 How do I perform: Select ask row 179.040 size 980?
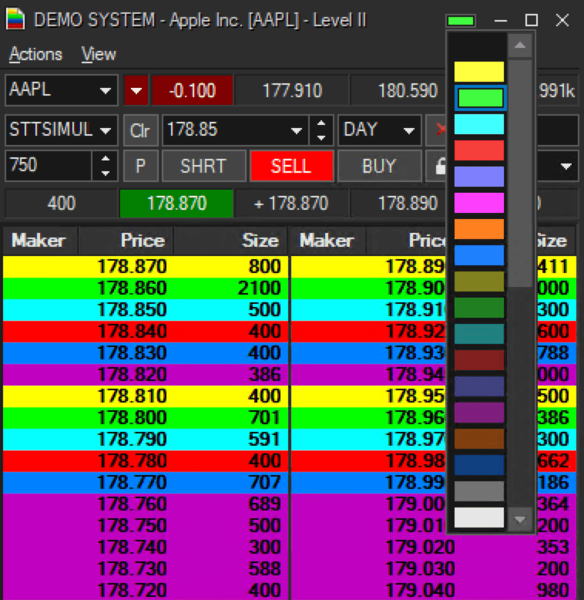[434, 590]
